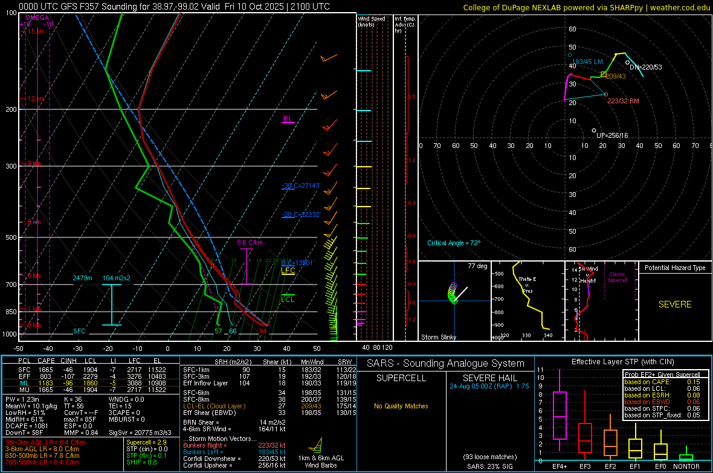Viewport: 713px width, 473px height.
Task: Click the Corfidi downshear marker DN=220/53
Action: click(x=628, y=63)
